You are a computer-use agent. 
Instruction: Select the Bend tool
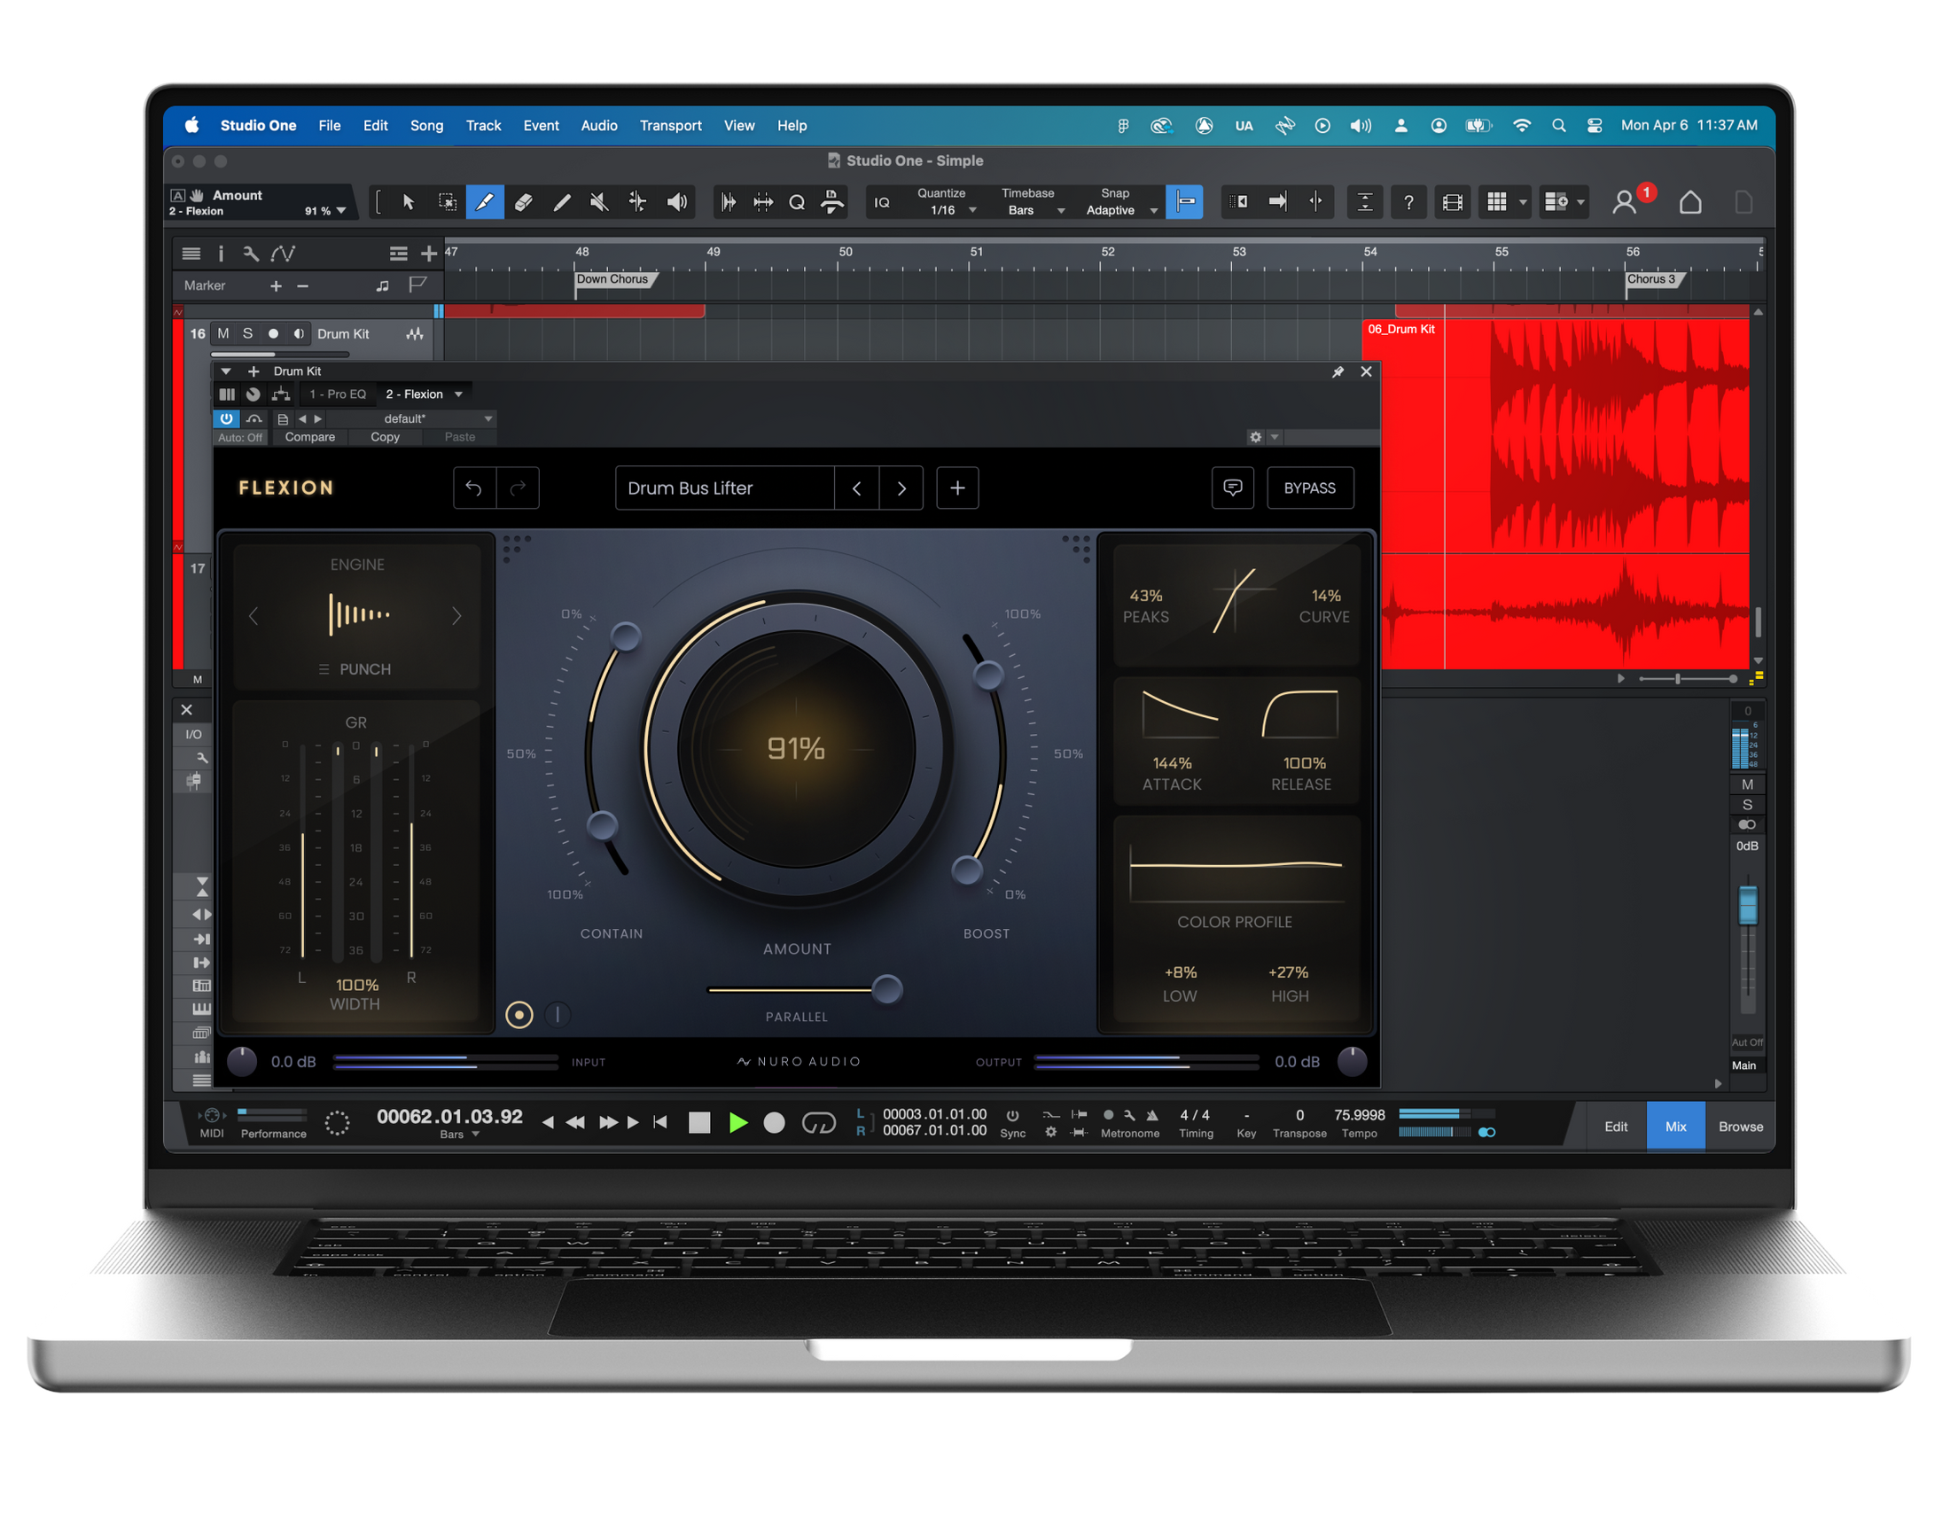(x=637, y=201)
